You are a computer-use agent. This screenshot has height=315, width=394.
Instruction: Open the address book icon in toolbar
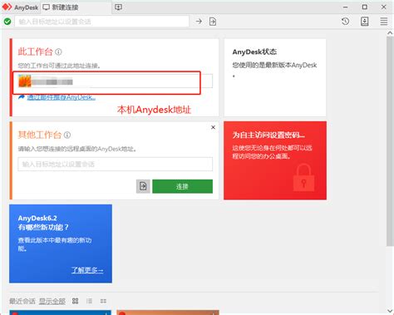click(365, 22)
